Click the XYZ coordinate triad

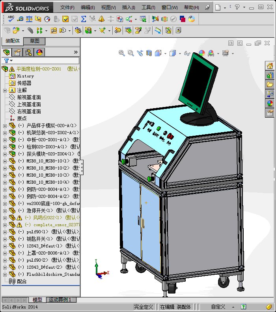point(101,270)
